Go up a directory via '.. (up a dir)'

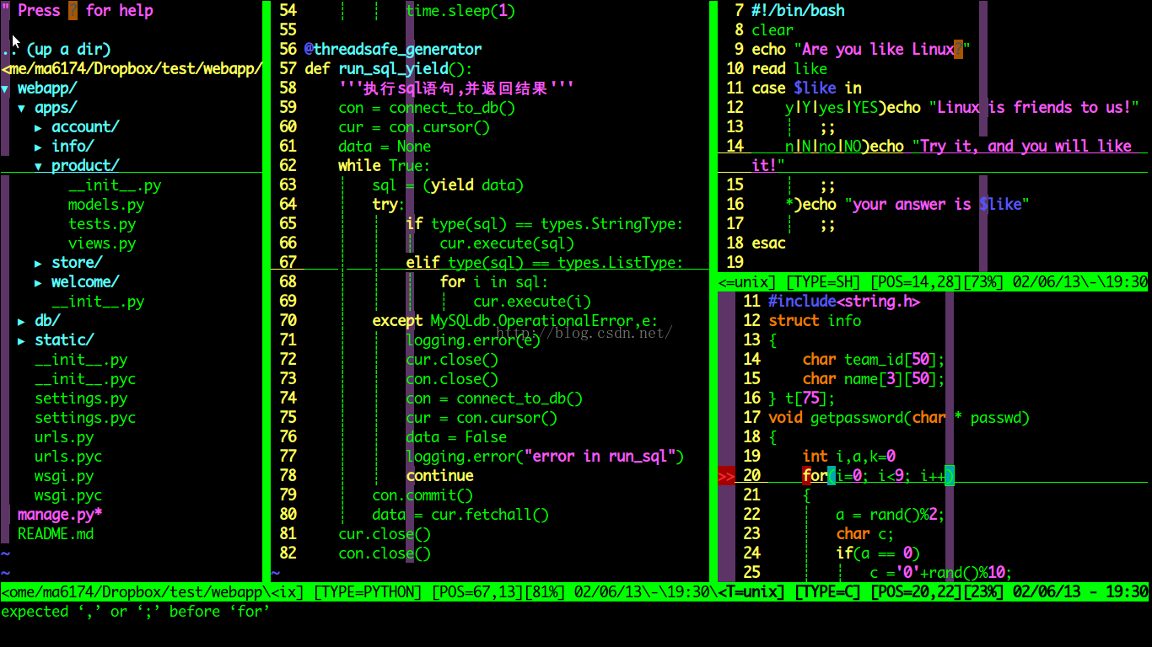pos(56,50)
